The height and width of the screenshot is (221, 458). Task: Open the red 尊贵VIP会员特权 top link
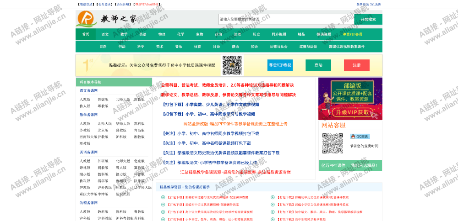(147, 5)
